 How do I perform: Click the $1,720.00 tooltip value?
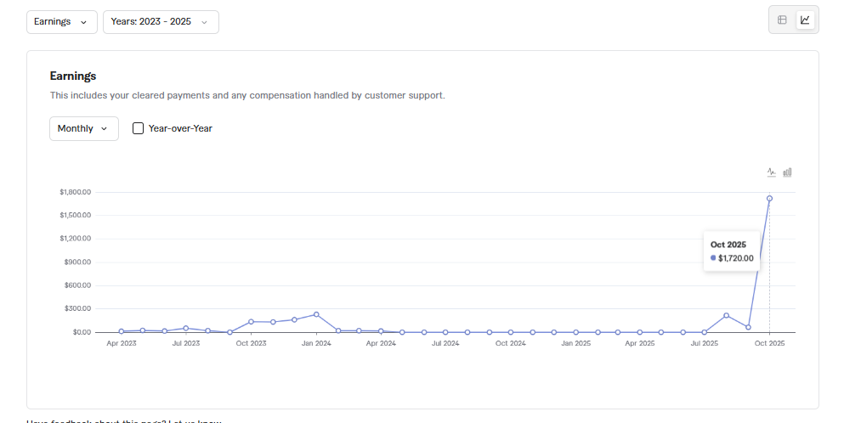736,258
